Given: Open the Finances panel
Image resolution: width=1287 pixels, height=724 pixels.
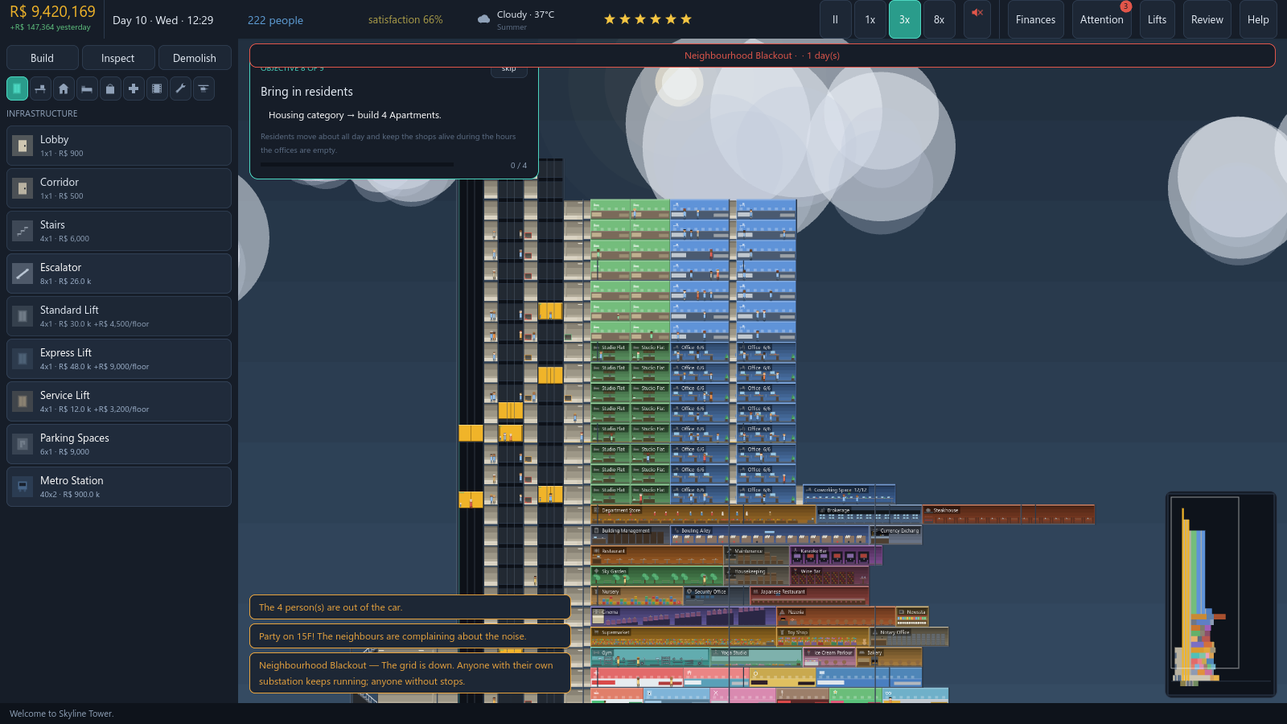Looking at the screenshot, I should [1035, 19].
